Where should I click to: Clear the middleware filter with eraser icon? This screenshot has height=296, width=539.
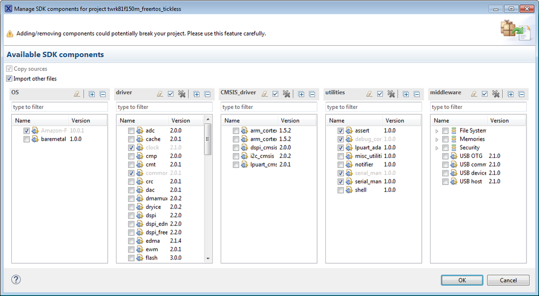point(474,94)
